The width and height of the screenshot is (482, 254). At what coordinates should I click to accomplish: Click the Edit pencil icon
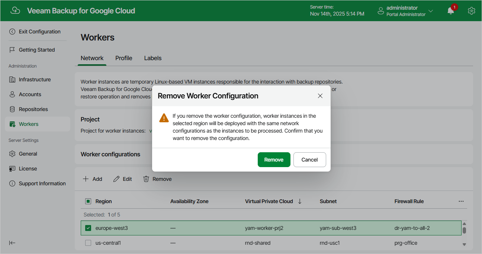pyautogui.click(x=116, y=179)
